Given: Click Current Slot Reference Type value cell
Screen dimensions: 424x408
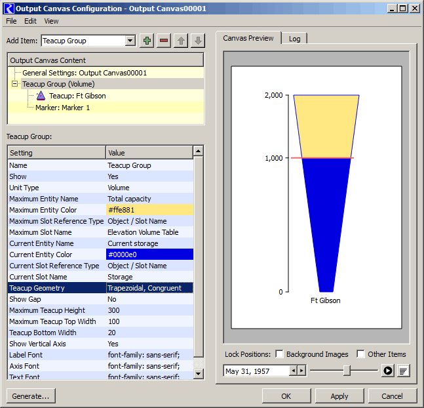Looking at the screenshot, I should click(x=149, y=266).
